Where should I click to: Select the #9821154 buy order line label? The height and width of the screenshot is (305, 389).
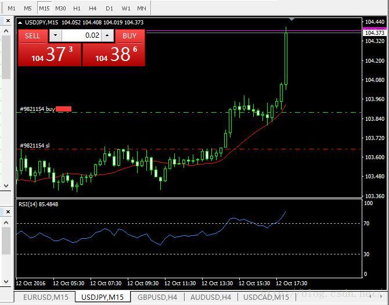(x=38, y=109)
